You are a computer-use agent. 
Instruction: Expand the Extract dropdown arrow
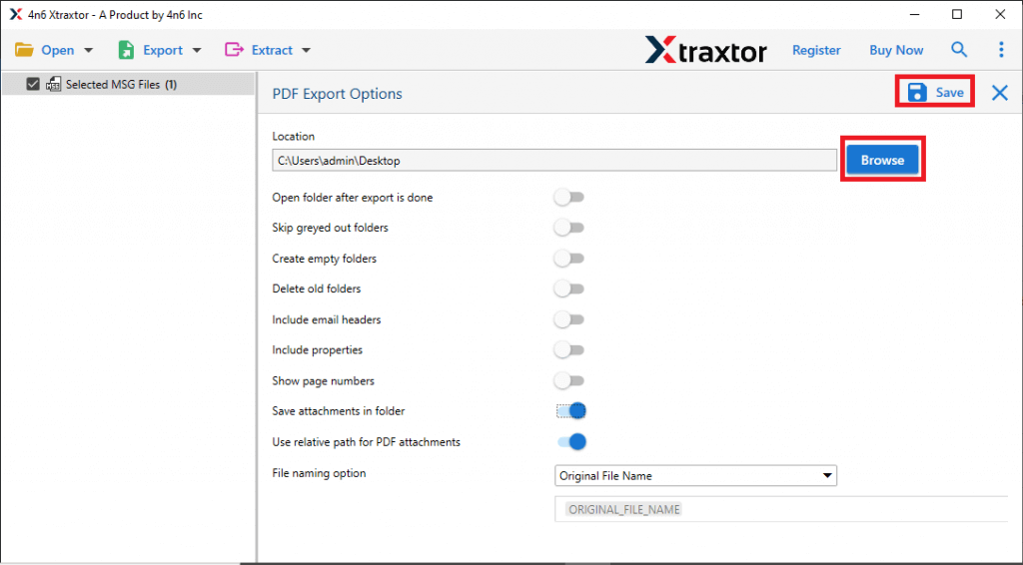click(x=307, y=50)
